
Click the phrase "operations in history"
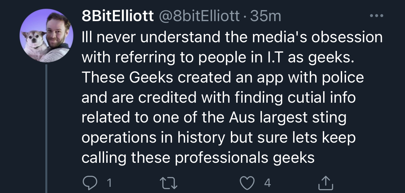point(153,138)
